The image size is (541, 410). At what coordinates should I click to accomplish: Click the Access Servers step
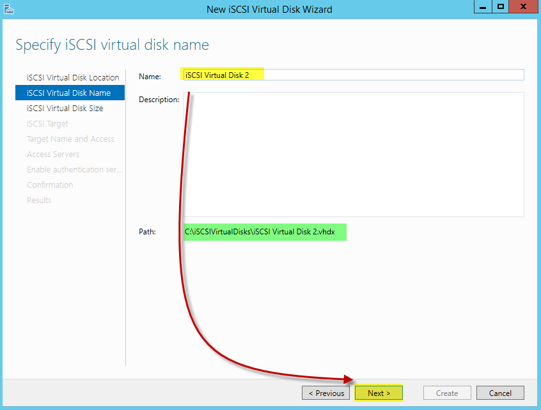tap(53, 155)
